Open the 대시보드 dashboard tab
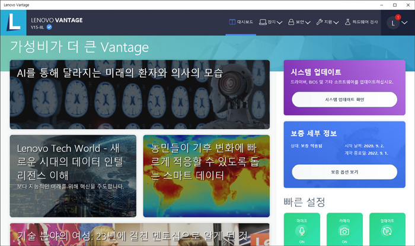415x246 pixels. point(241,22)
